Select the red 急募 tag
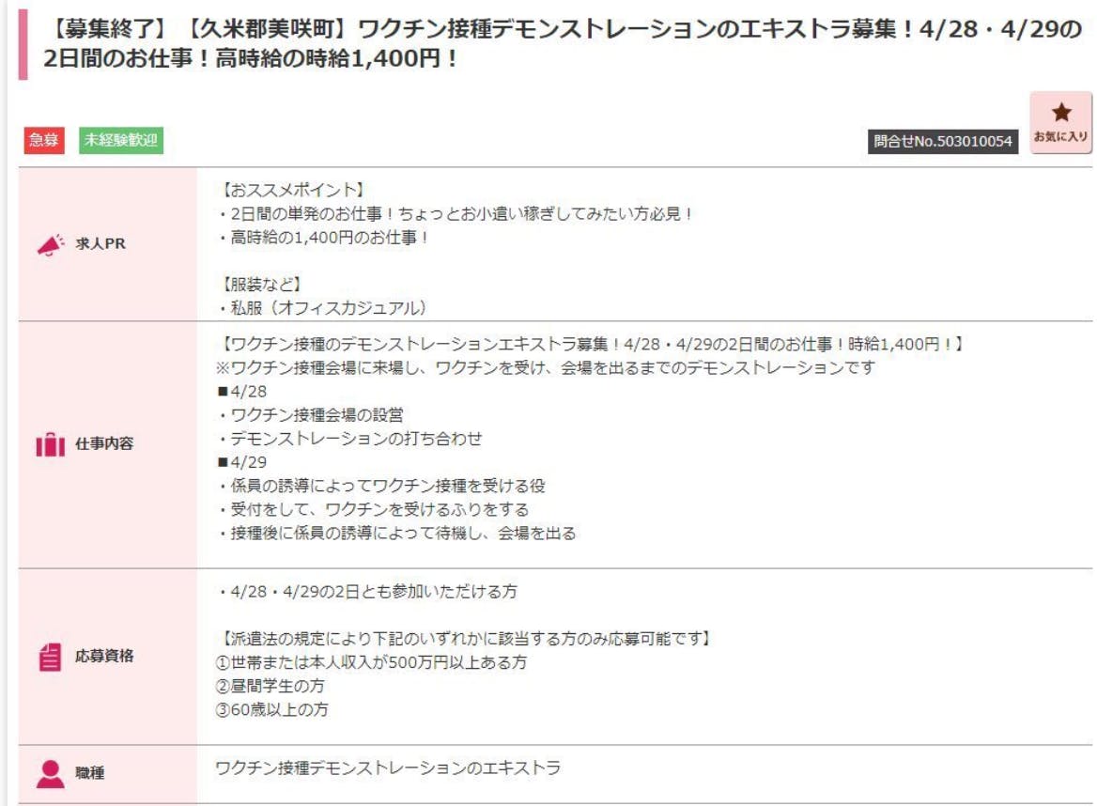The height and width of the screenshot is (806, 1097). [x=43, y=141]
